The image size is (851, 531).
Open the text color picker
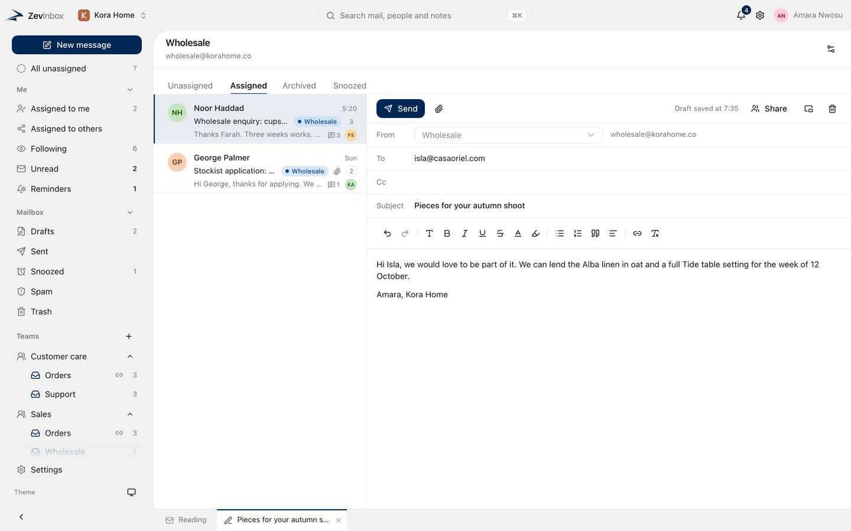coord(518,234)
